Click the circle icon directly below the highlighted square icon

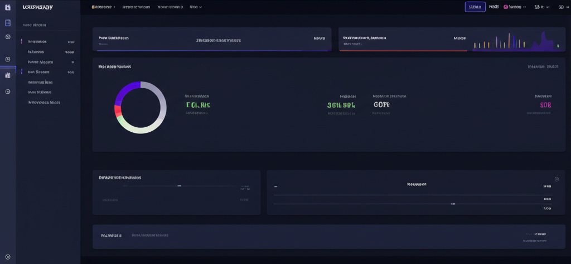8,37
